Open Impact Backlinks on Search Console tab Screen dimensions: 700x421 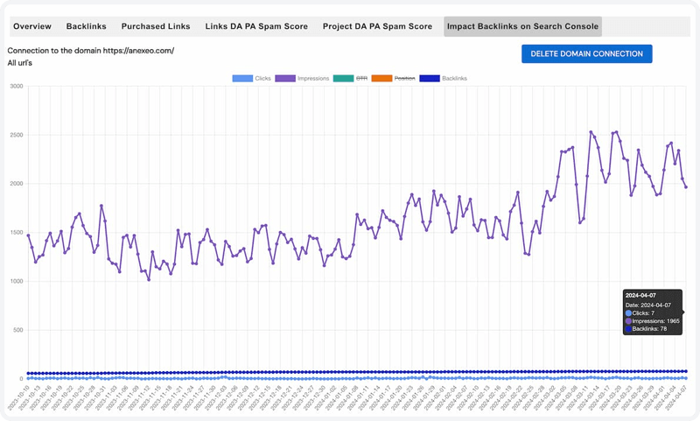[522, 26]
